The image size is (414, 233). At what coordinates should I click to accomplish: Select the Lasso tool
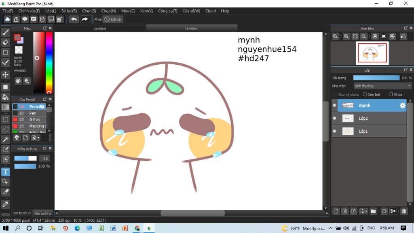pyautogui.click(x=6, y=129)
